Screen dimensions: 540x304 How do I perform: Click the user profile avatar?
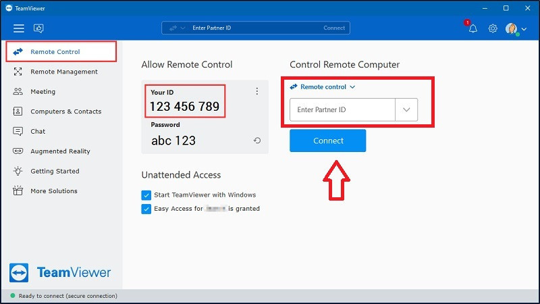(x=512, y=28)
